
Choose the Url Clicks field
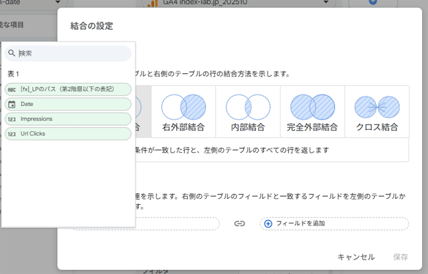click(68, 134)
